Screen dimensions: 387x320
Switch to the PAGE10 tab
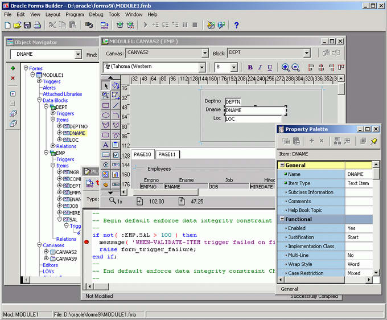(142, 154)
